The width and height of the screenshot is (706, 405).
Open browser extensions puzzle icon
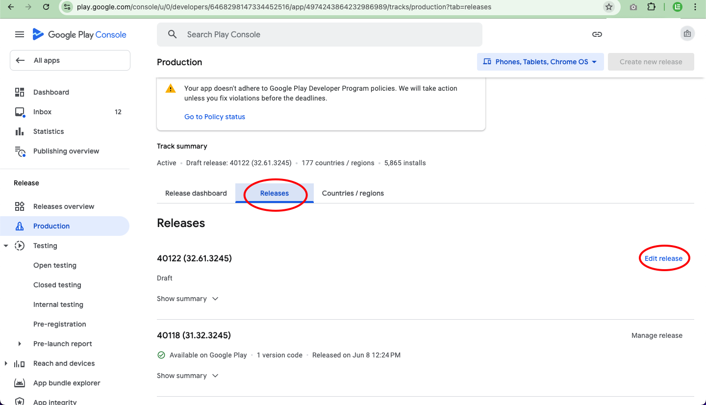pos(651,7)
